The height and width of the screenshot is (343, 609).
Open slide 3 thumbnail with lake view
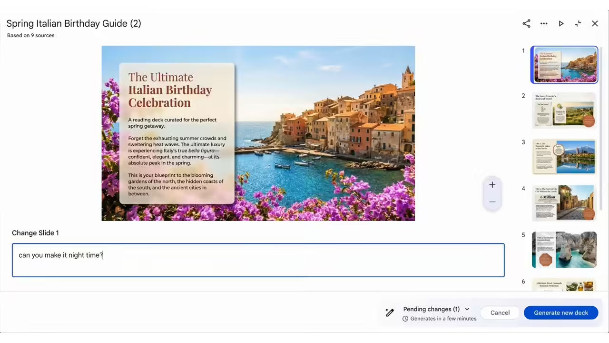[564, 157]
